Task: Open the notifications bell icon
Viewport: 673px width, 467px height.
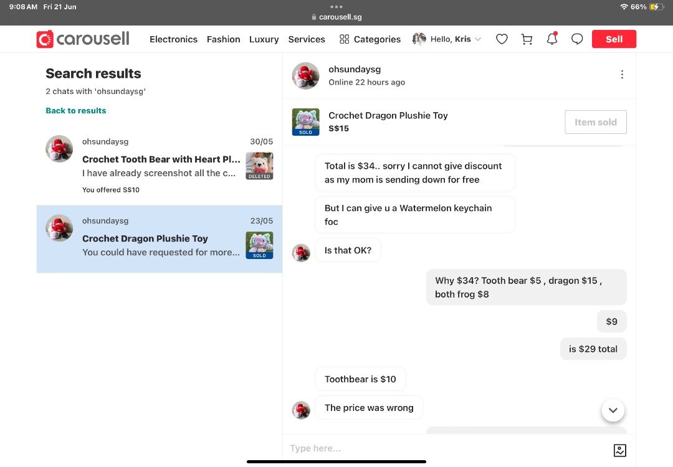Action: point(552,39)
